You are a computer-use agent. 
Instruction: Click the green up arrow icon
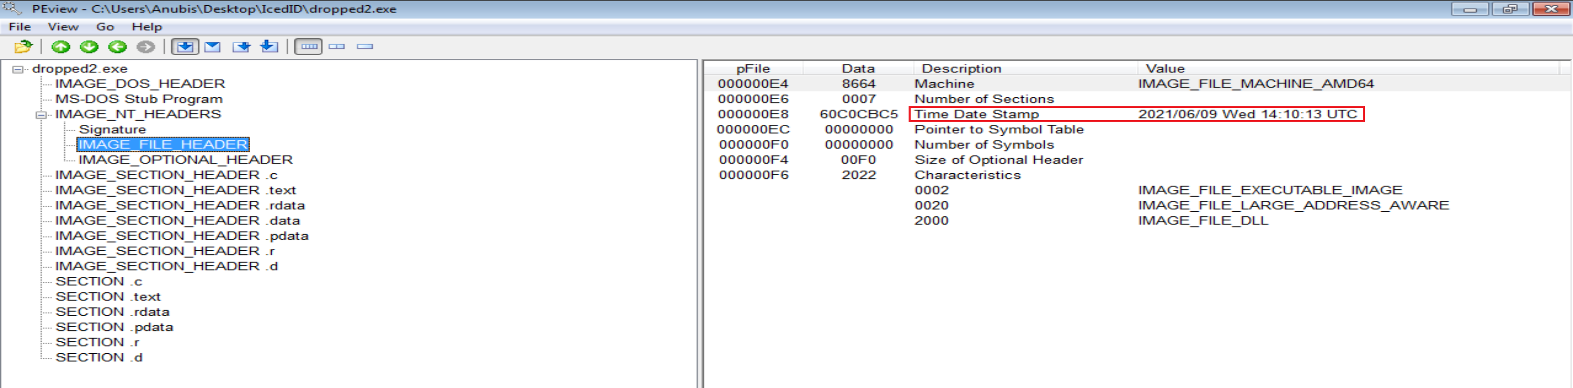point(61,47)
